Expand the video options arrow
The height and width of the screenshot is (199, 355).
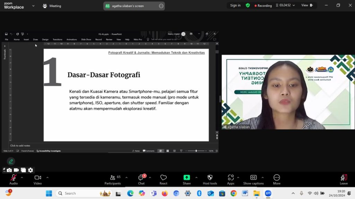click(x=47, y=177)
